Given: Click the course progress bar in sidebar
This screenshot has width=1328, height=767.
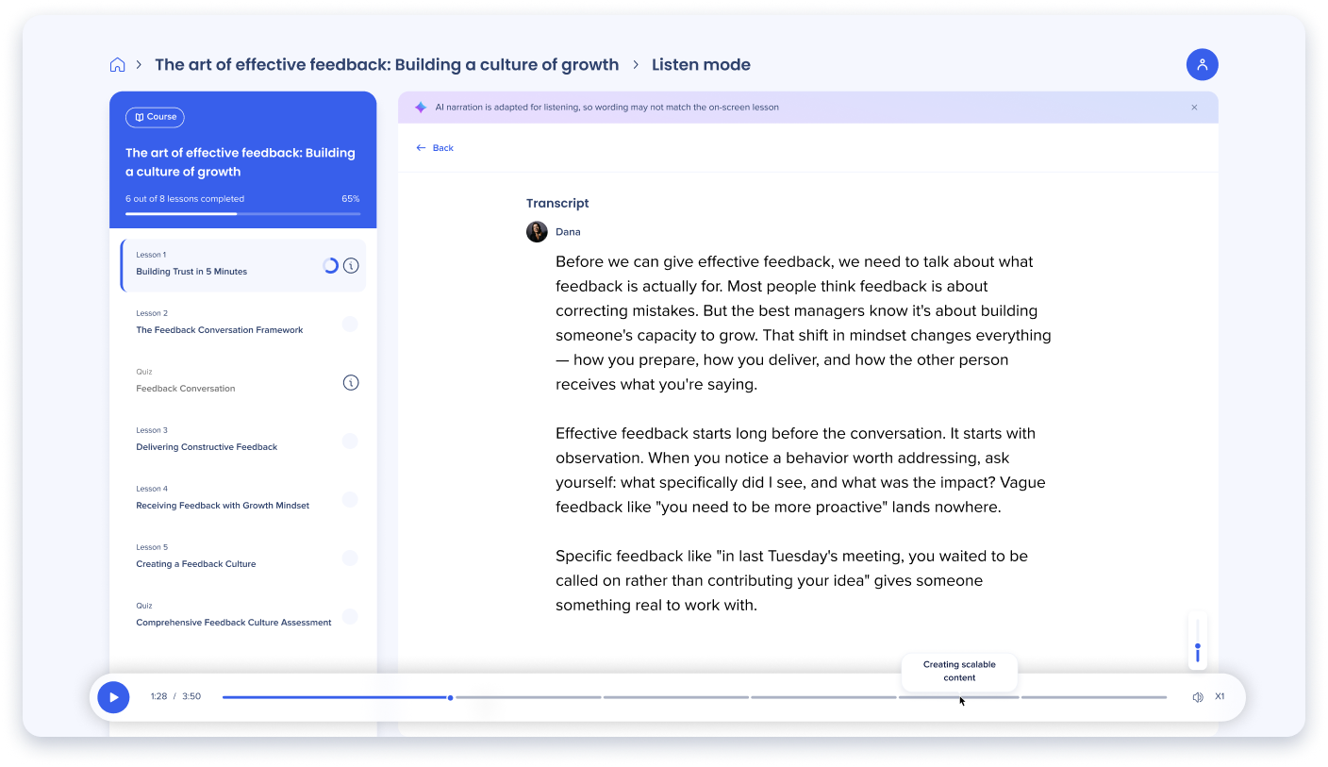Looking at the screenshot, I should click(x=242, y=213).
